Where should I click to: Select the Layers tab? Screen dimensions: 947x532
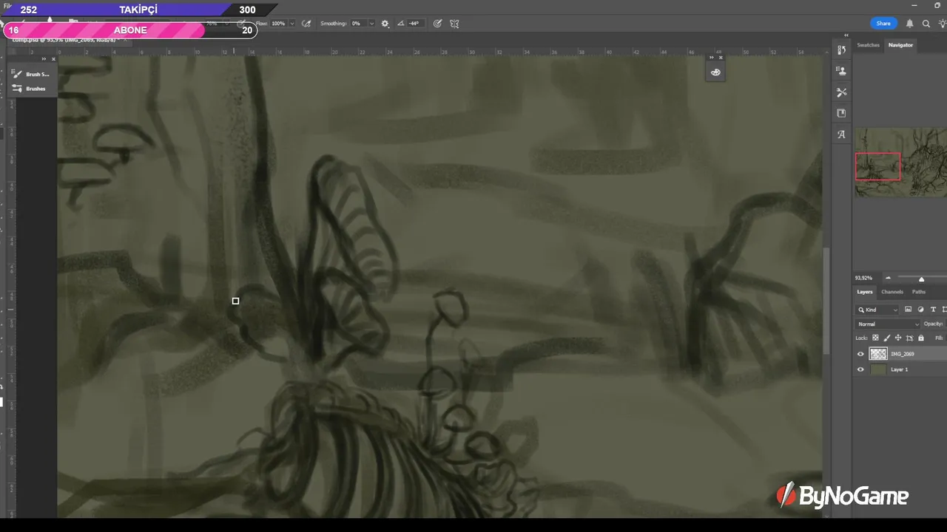tap(865, 292)
